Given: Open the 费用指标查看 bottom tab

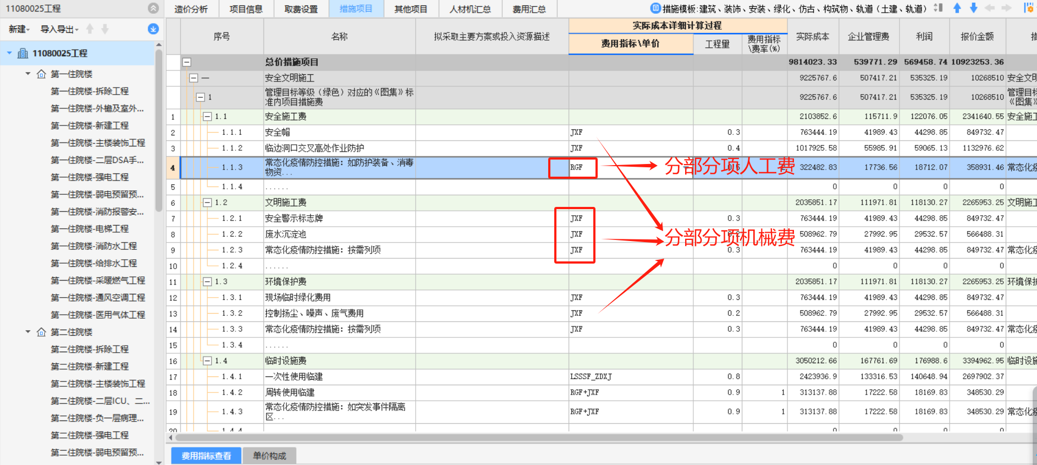Looking at the screenshot, I should 206,456.
